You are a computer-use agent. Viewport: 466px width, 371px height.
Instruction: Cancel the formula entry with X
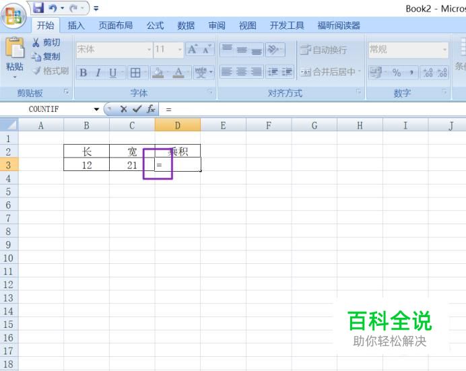click(124, 109)
